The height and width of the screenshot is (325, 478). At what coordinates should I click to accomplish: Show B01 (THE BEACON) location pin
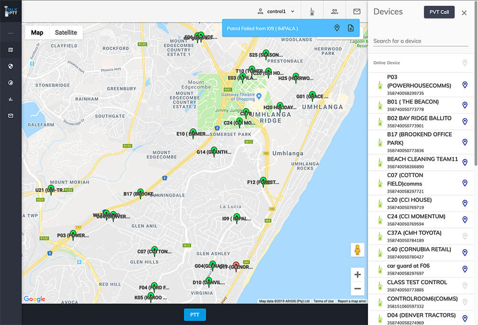(465, 105)
